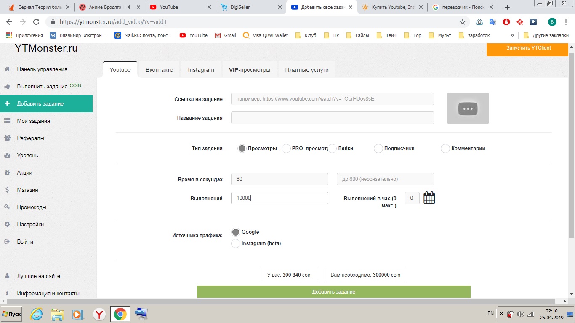Choose the Лайки task type
The height and width of the screenshot is (323, 575).
[x=332, y=148]
